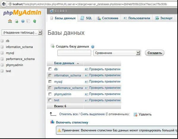Open the Сравнение collation dropdown
Image resolution: width=178 pixels, height=139 pixels.
[x=117, y=53]
